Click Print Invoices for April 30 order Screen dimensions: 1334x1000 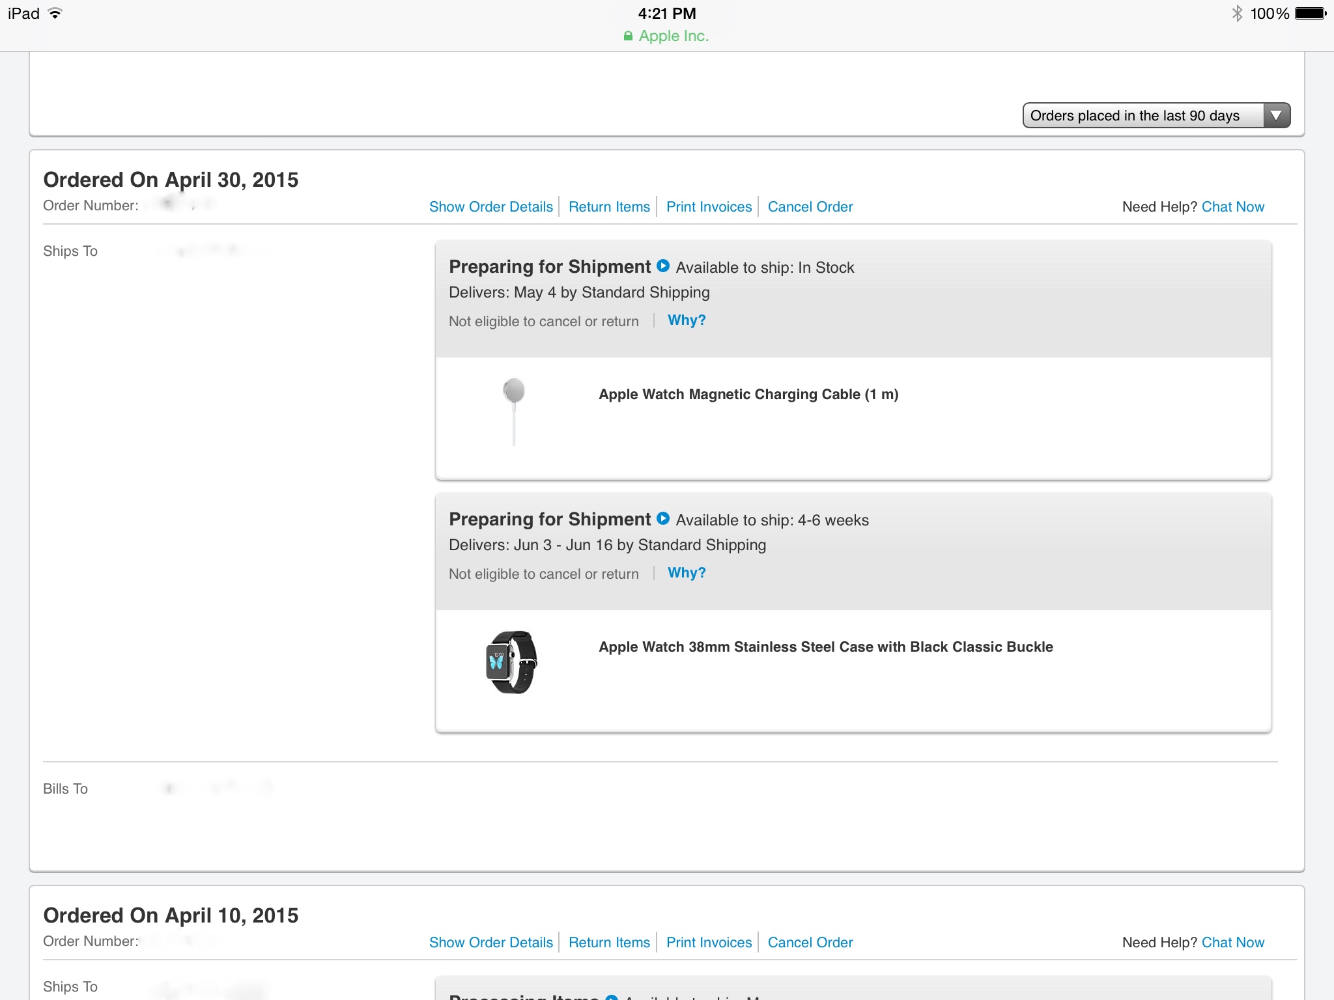click(x=709, y=206)
